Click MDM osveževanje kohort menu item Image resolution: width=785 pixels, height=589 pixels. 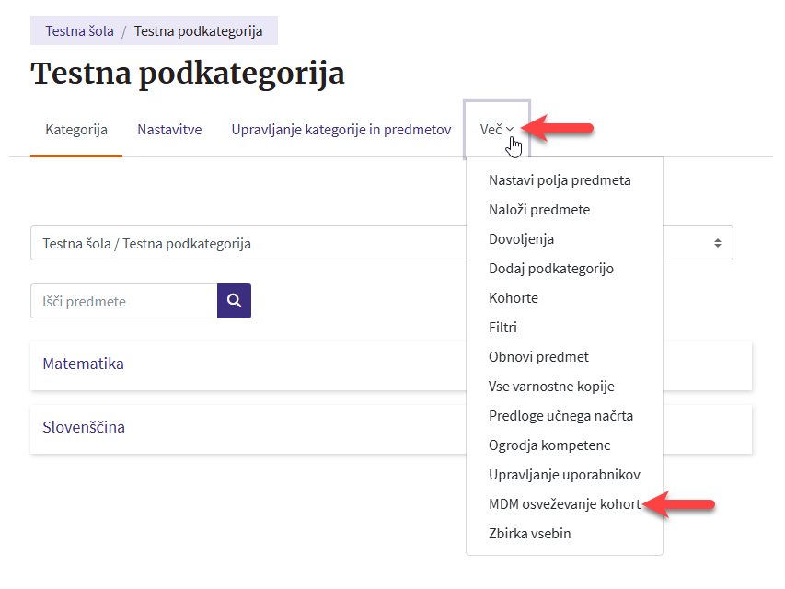click(564, 504)
